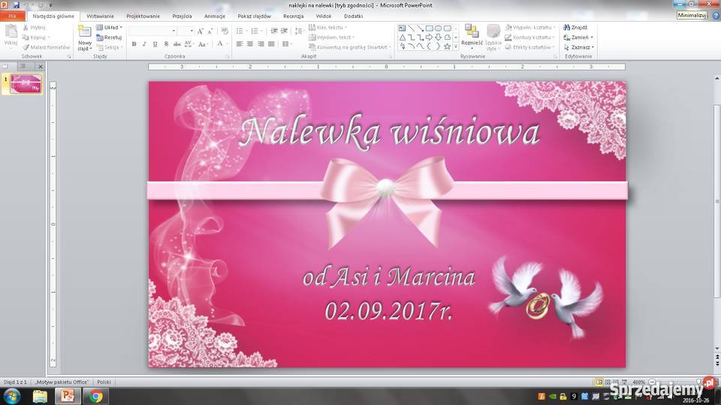Select the star shape in the shapes gallery
721x405 pixels.
(446, 46)
